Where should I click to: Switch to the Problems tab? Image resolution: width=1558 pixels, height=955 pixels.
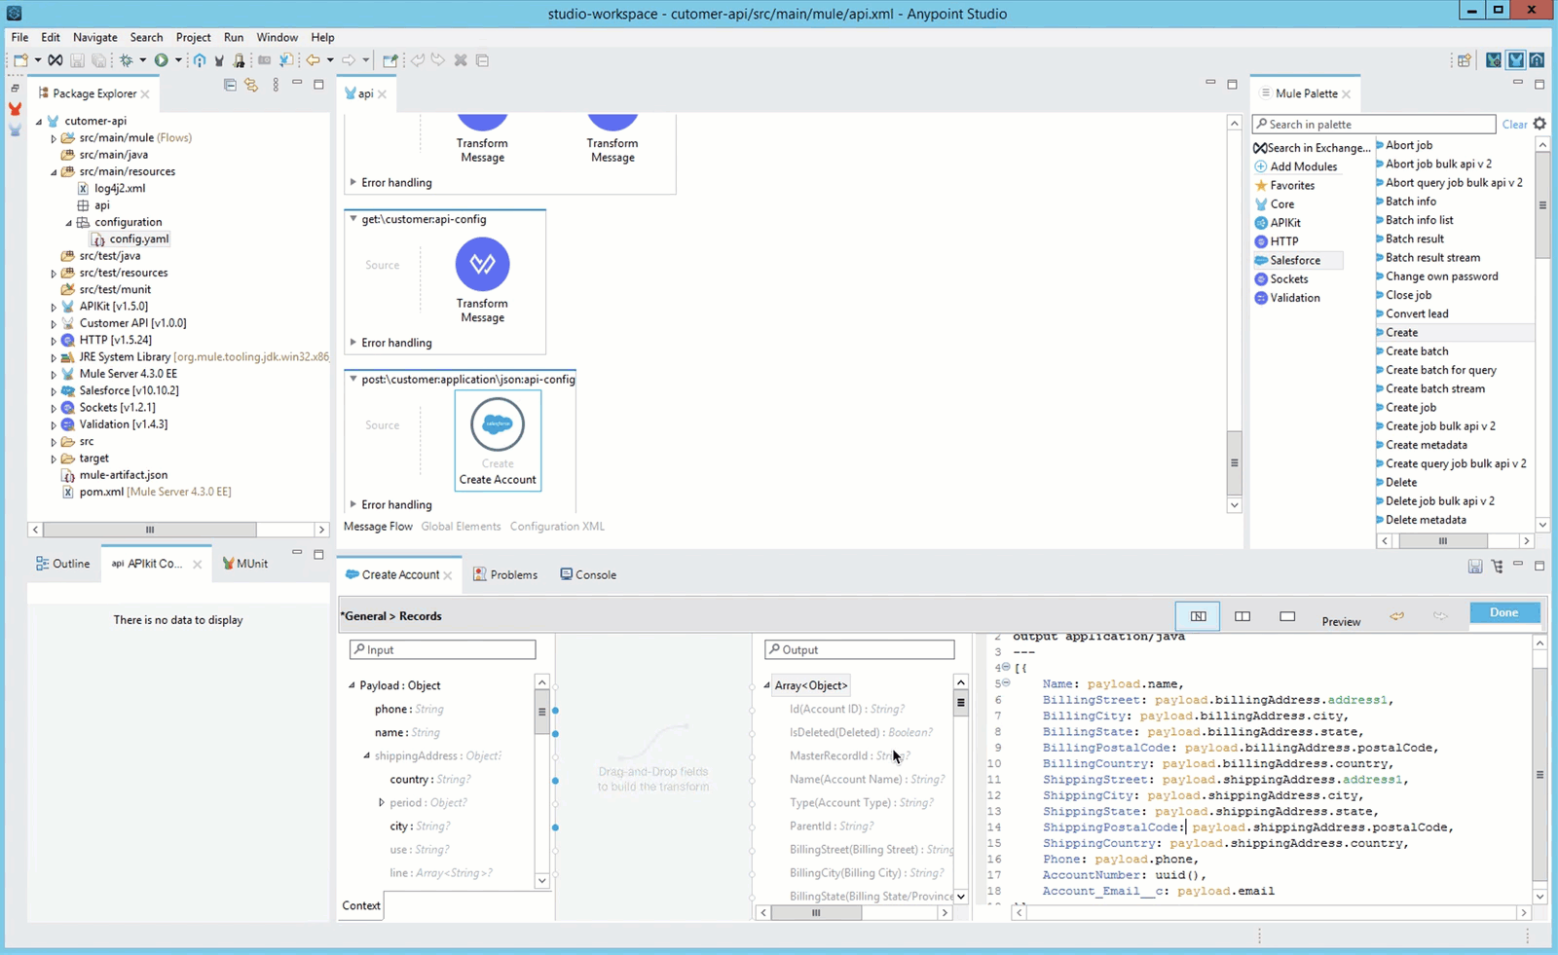[x=505, y=574]
